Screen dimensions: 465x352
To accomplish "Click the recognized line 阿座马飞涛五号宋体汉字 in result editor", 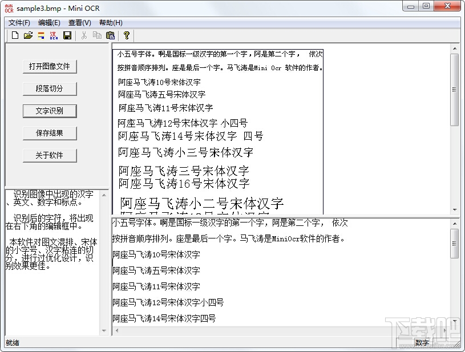I will [156, 271].
